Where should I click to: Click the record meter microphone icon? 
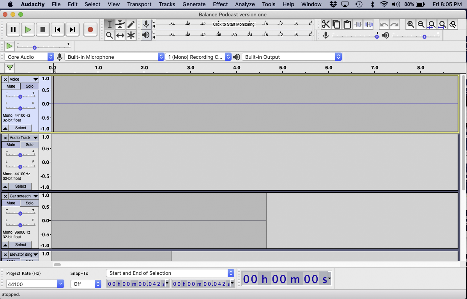146,24
